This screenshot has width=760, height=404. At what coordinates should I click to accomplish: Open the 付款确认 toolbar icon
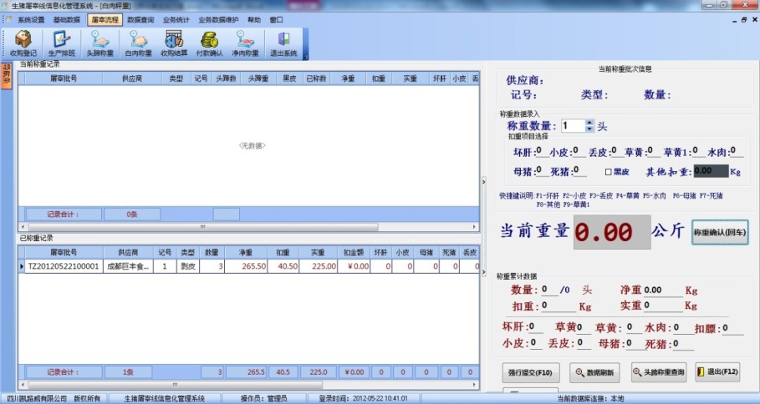point(209,43)
